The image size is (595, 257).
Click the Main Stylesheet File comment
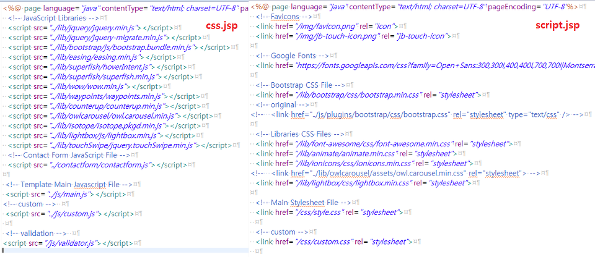304,203
